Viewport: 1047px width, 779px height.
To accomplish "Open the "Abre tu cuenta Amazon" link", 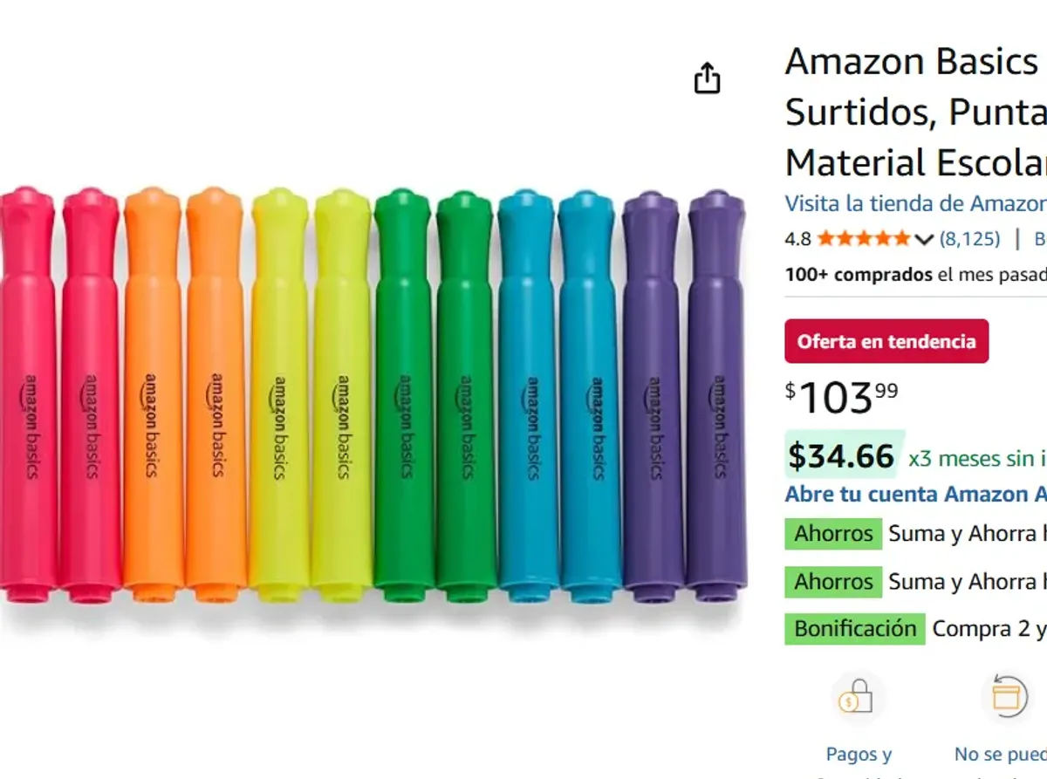I will point(915,494).
